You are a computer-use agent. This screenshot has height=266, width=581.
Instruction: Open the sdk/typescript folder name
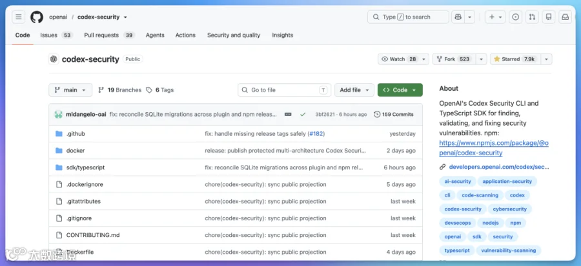tap(85, 167)
